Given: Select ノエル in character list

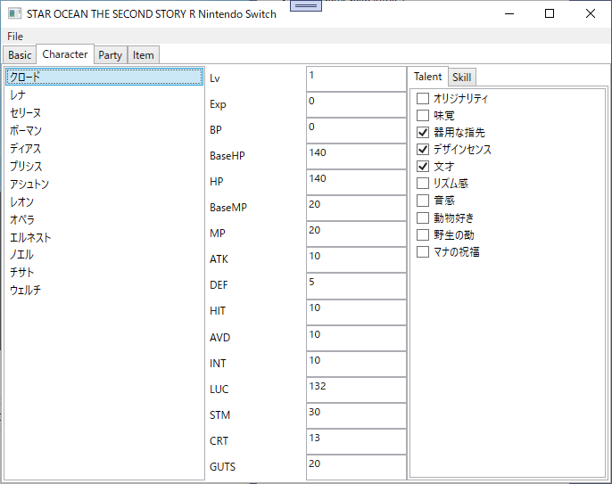Looking at the screenshot, I should point(104,255).
